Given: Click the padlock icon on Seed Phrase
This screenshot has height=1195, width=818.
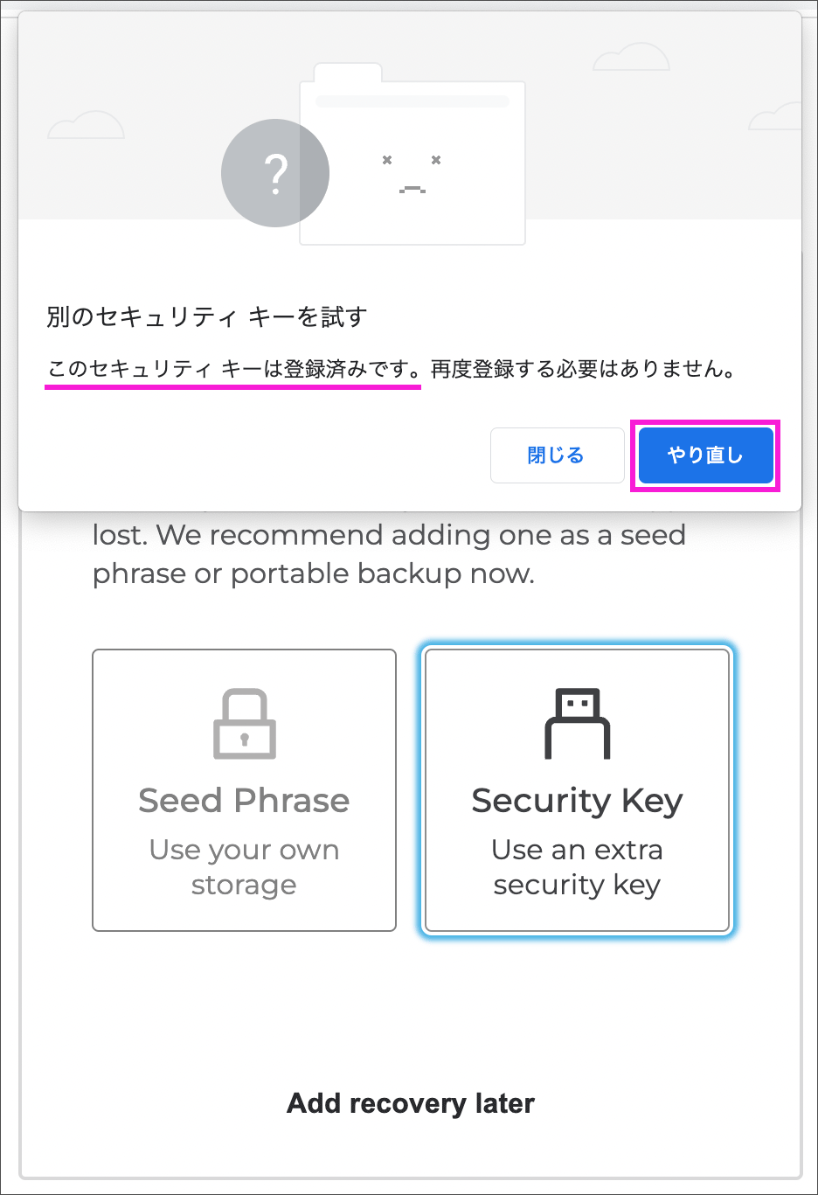Looking at the screenshot, I should (x=245, y=724).
